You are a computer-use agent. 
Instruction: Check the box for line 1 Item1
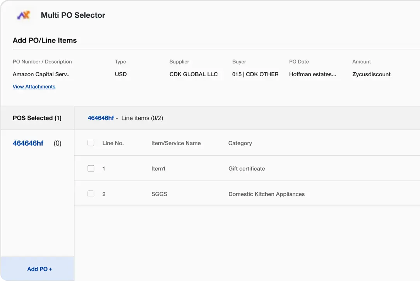coord(91,168)
